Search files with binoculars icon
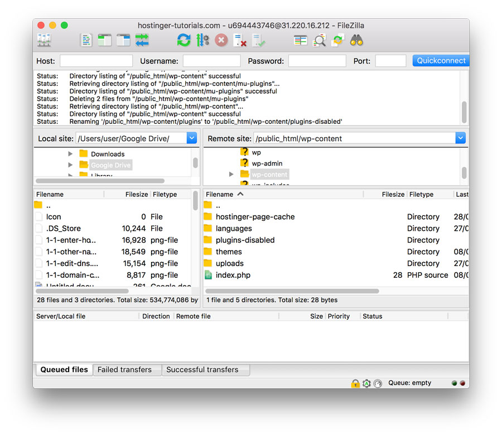 (356, 40)
